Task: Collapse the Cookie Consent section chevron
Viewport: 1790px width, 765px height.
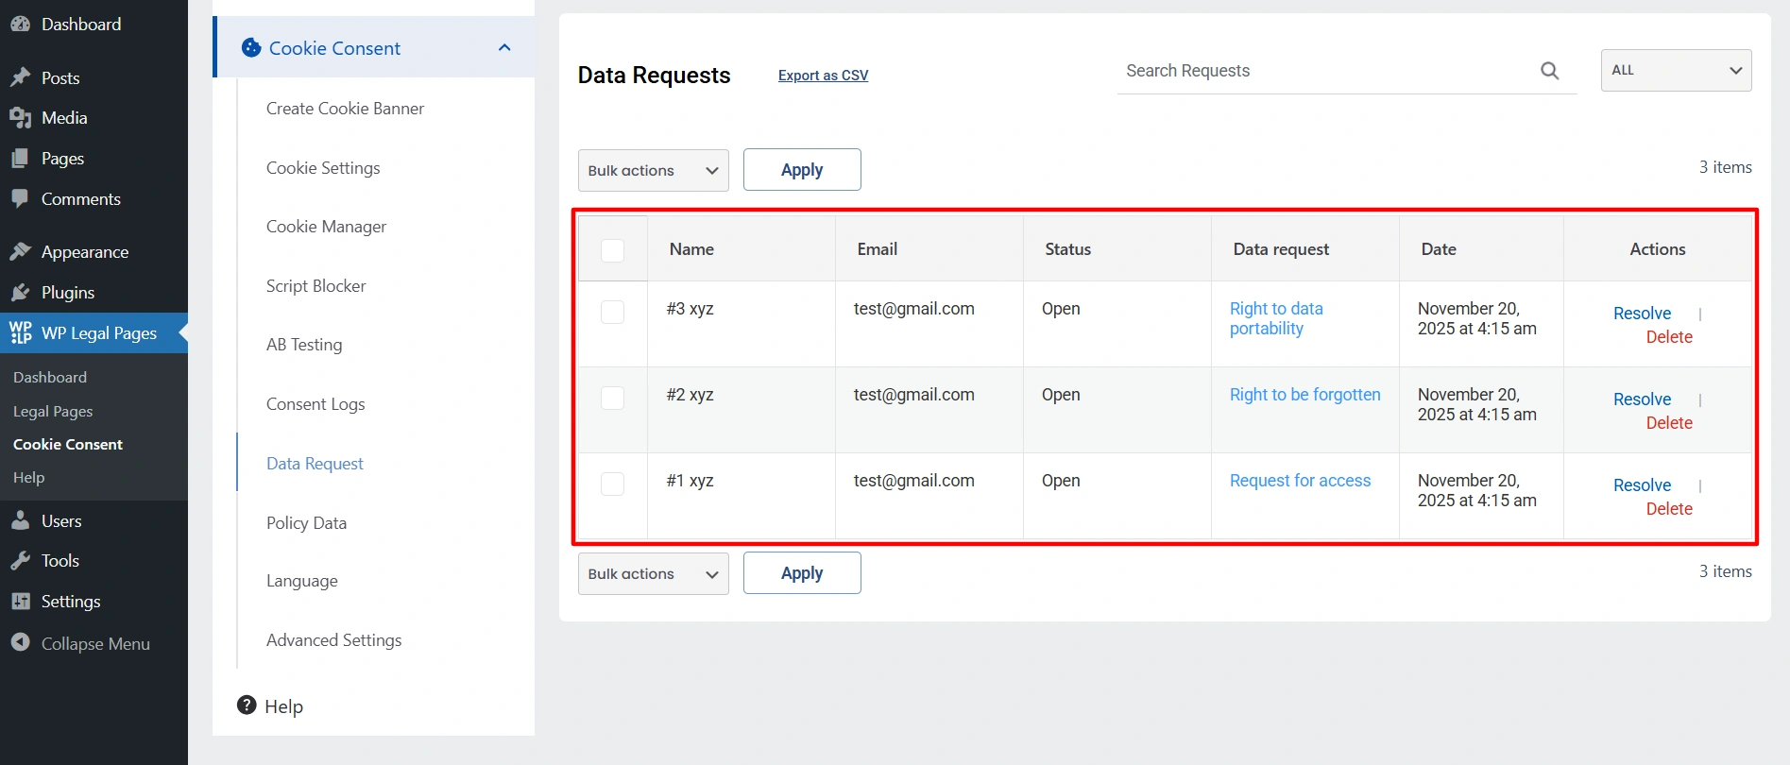Action: click(x=504, y=47)
